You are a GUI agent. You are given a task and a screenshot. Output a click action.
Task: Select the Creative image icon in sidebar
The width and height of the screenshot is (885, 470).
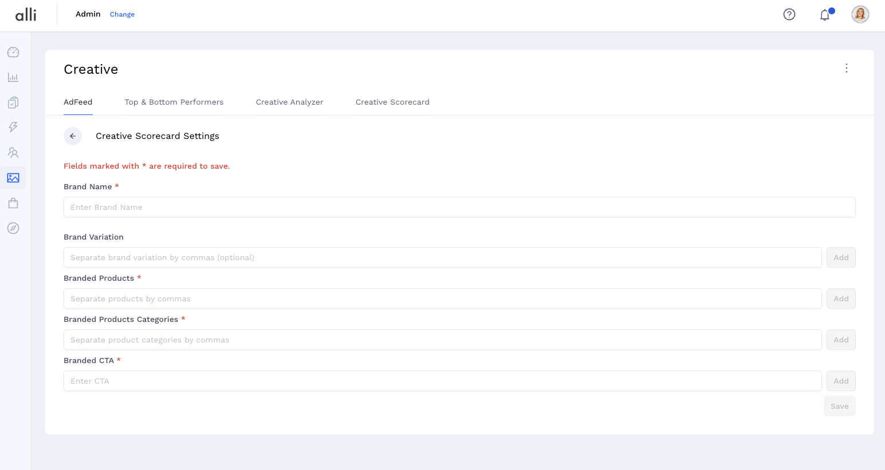point(13,178)
